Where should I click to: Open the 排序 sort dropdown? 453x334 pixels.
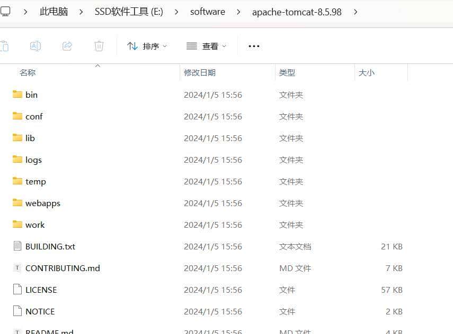click(x=147, y=46)
